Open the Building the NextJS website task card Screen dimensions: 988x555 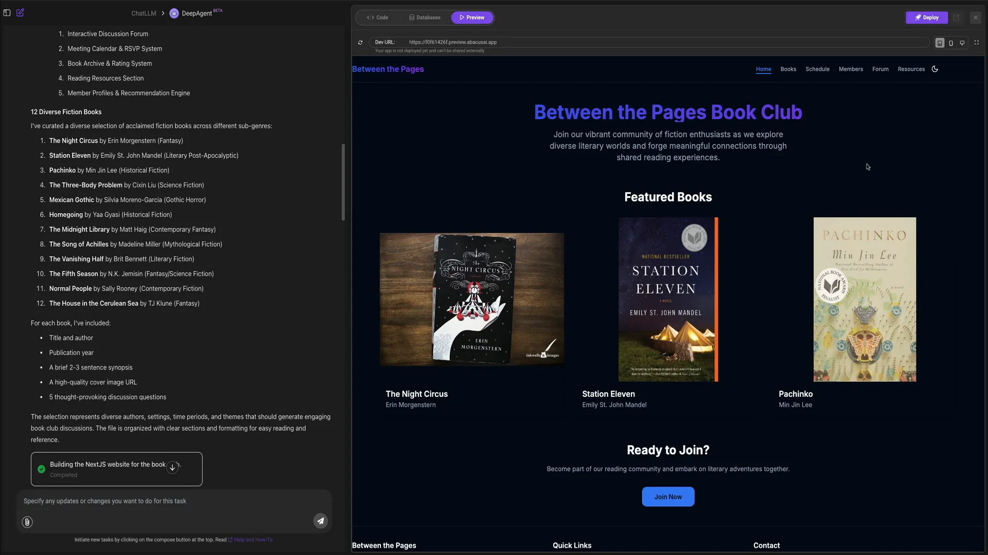pos(117,469)
